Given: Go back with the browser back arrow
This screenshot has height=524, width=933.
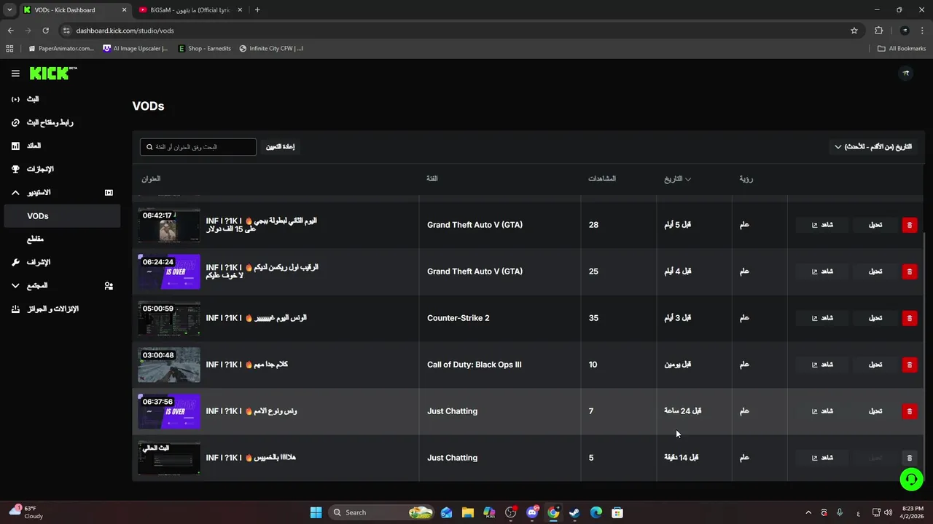Looking at the screenshot, I should [10, 31].
